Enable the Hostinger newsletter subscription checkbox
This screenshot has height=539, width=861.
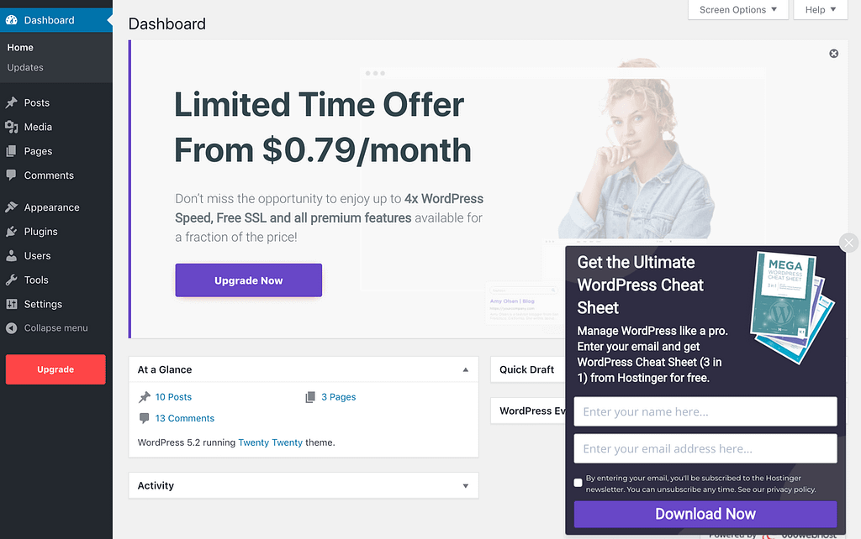(x=578, y=483)
